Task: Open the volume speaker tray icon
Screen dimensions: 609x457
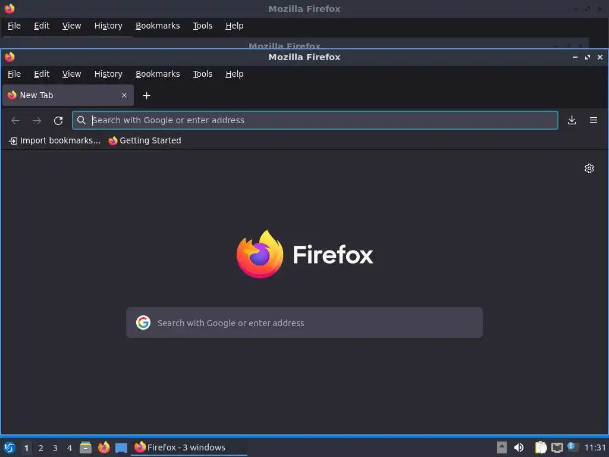Action: coord(519,447)
